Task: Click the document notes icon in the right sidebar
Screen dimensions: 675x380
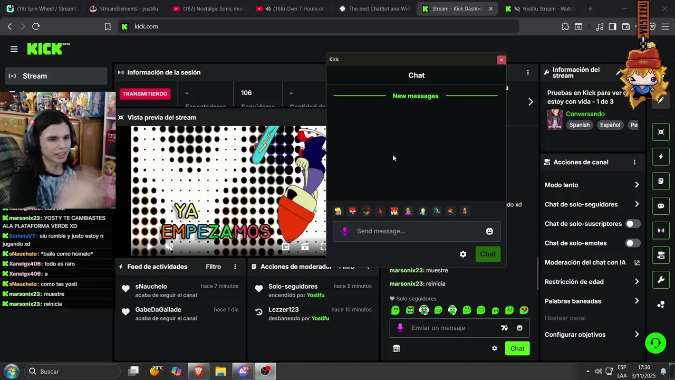Action: (661, 182)
